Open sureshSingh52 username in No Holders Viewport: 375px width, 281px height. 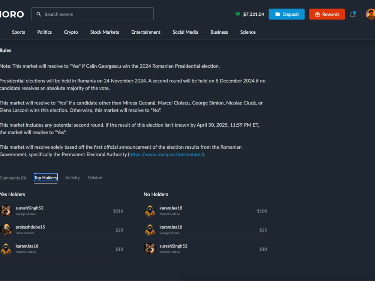[x=173, y=246]
